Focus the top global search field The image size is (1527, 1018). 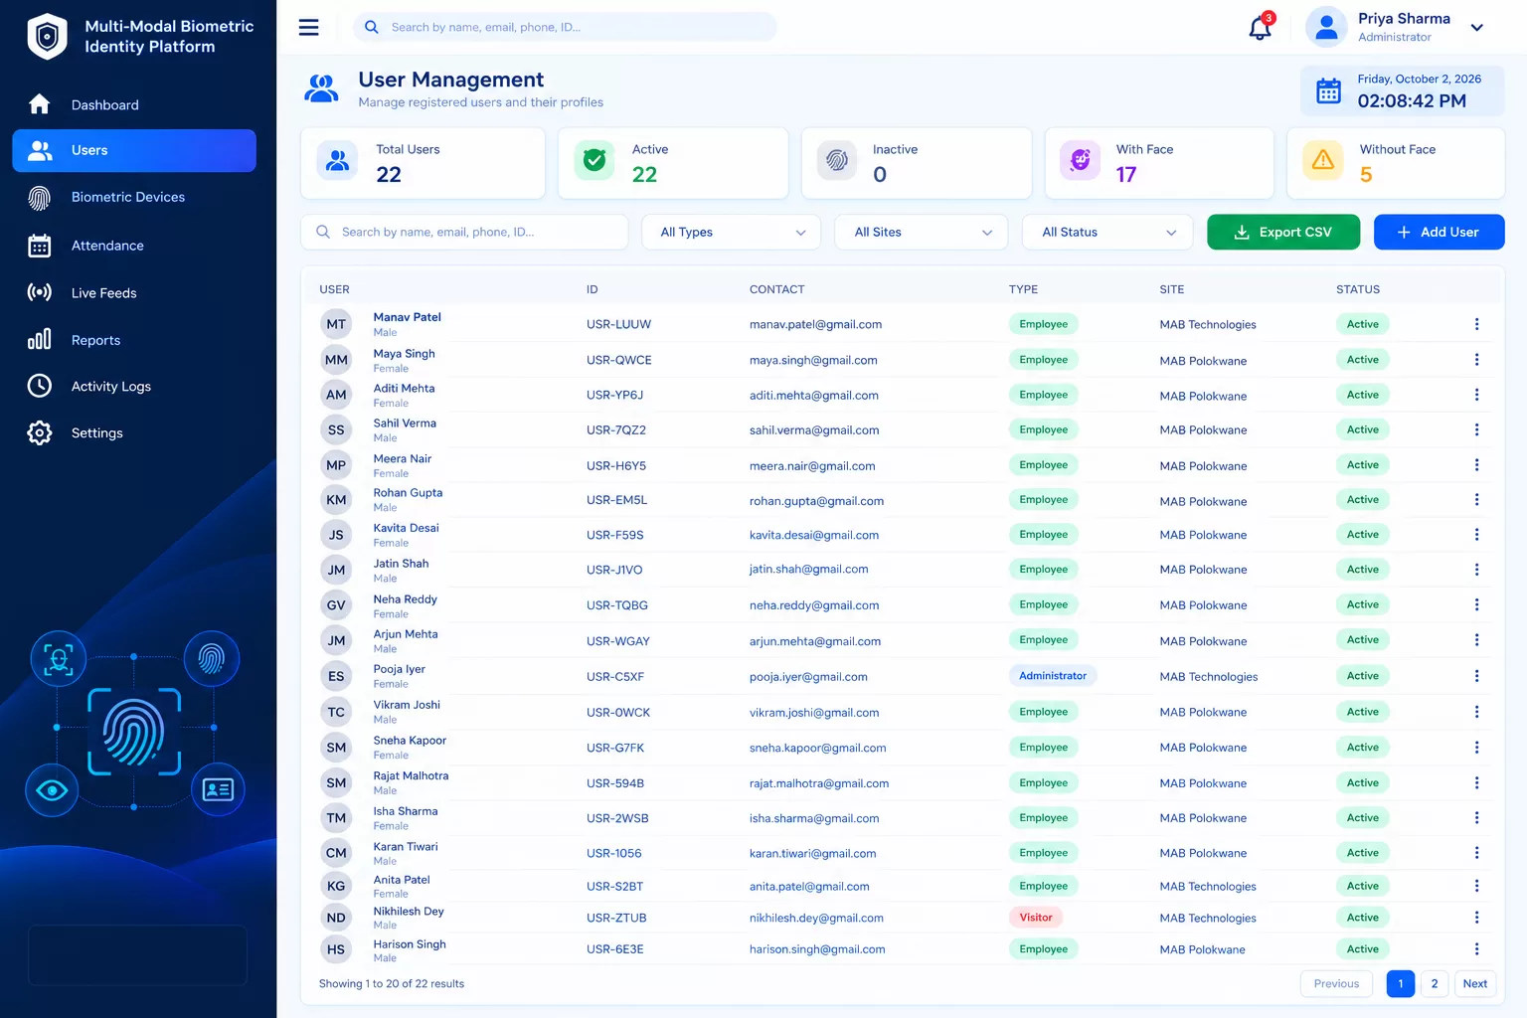pos(565,27)
